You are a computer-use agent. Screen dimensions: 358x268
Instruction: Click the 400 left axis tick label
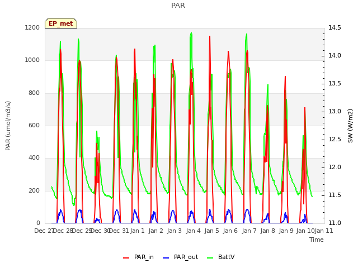pyautogui.click(x=34, y=157)
